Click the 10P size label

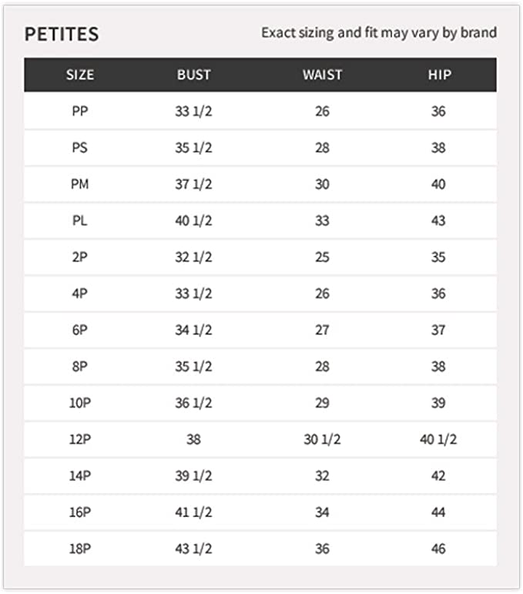[79, 403]
